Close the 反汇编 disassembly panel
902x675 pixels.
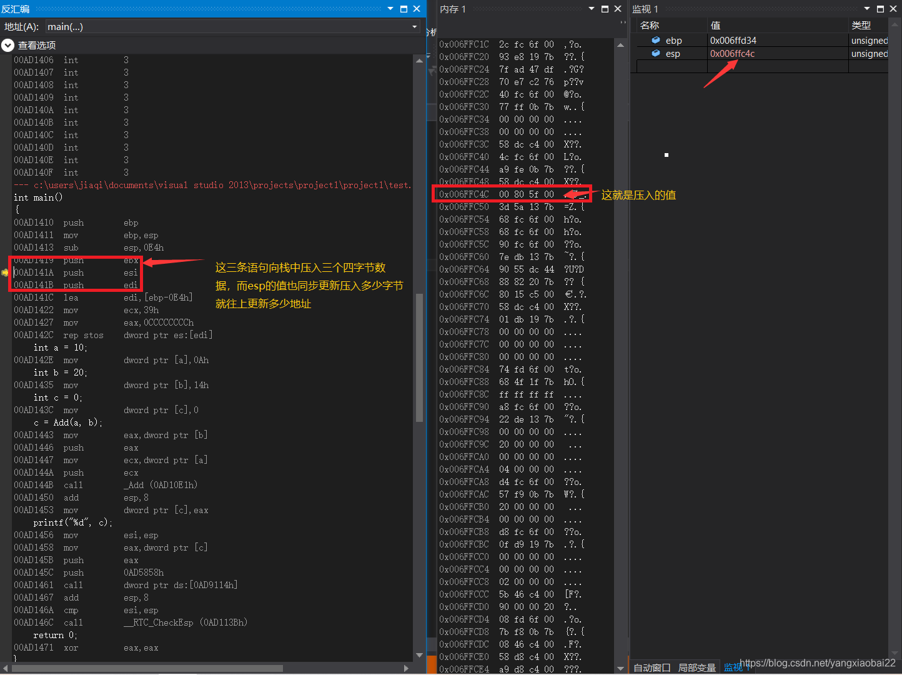[417, 9]
